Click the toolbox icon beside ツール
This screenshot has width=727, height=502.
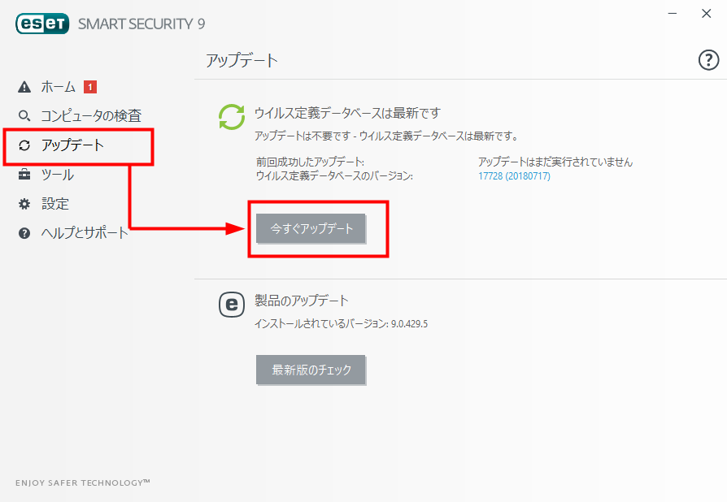[24, 175]
